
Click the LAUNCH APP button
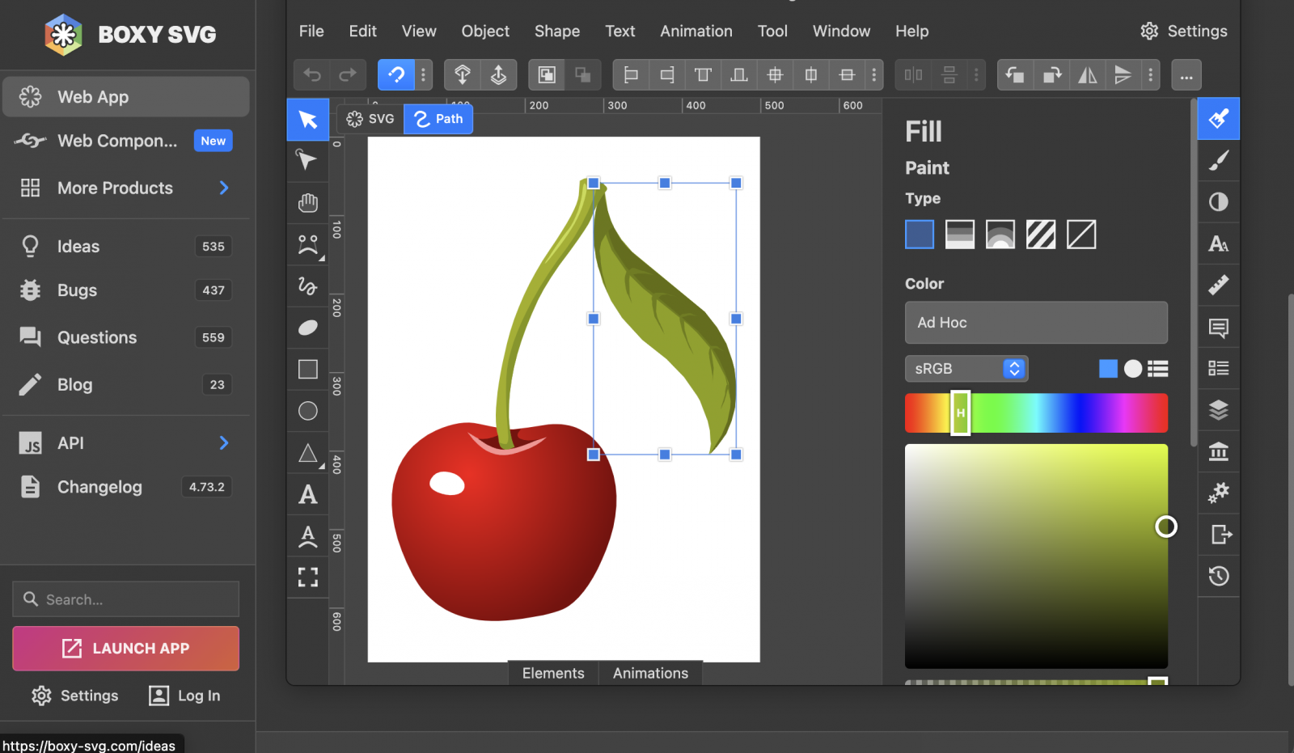point(125,648)
